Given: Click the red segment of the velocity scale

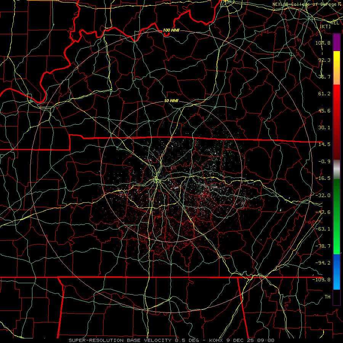Looking at the screenshot, I should [x=337, y=122].
